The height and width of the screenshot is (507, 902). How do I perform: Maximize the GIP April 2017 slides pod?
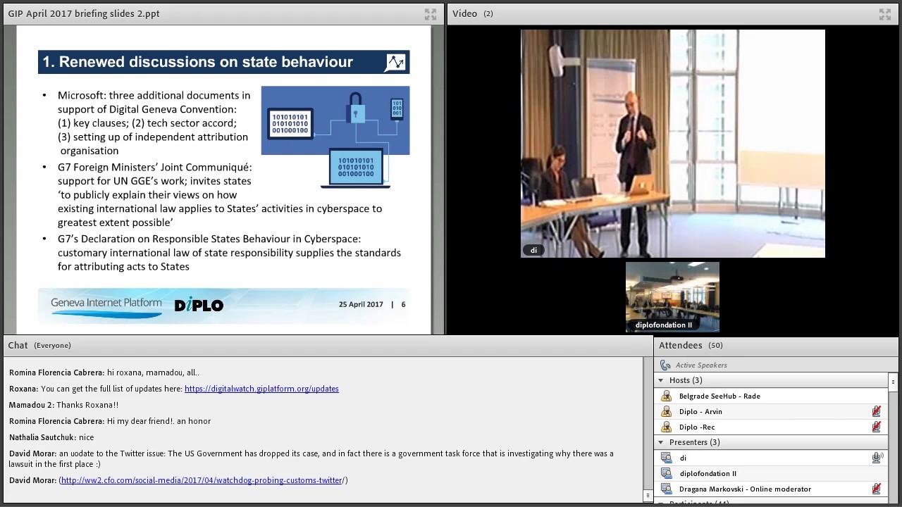pos(430,14)
